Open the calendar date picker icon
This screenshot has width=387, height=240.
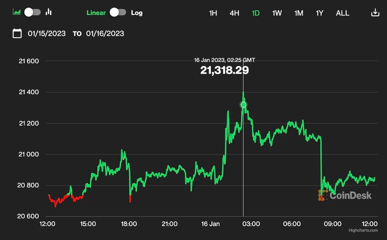coord(17,33)
